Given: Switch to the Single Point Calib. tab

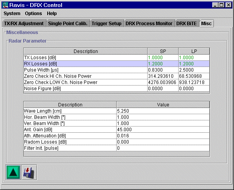Looking at the screenshot, I should (x=68, y=23).
